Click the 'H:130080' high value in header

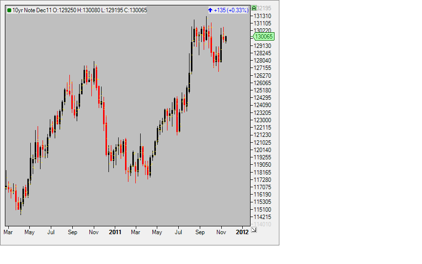88,10
